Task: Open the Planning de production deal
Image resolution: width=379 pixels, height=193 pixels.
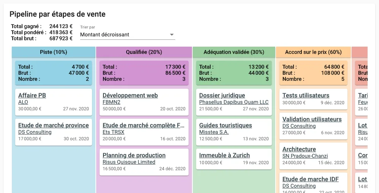Action: pyautogui.click(x=134, y=155)
